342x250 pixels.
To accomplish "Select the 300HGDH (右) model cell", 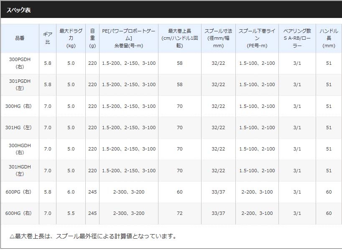I will pyautogui.click(x=20, y=149).
